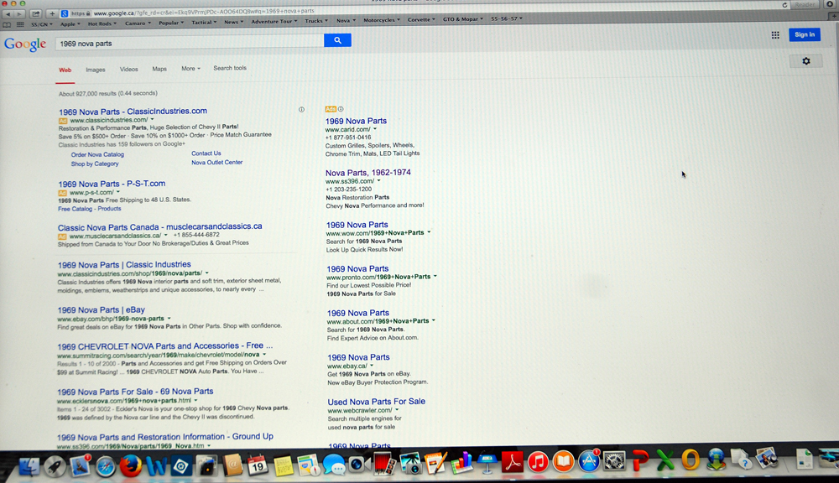Click in the Google search field

pos(189,41)
